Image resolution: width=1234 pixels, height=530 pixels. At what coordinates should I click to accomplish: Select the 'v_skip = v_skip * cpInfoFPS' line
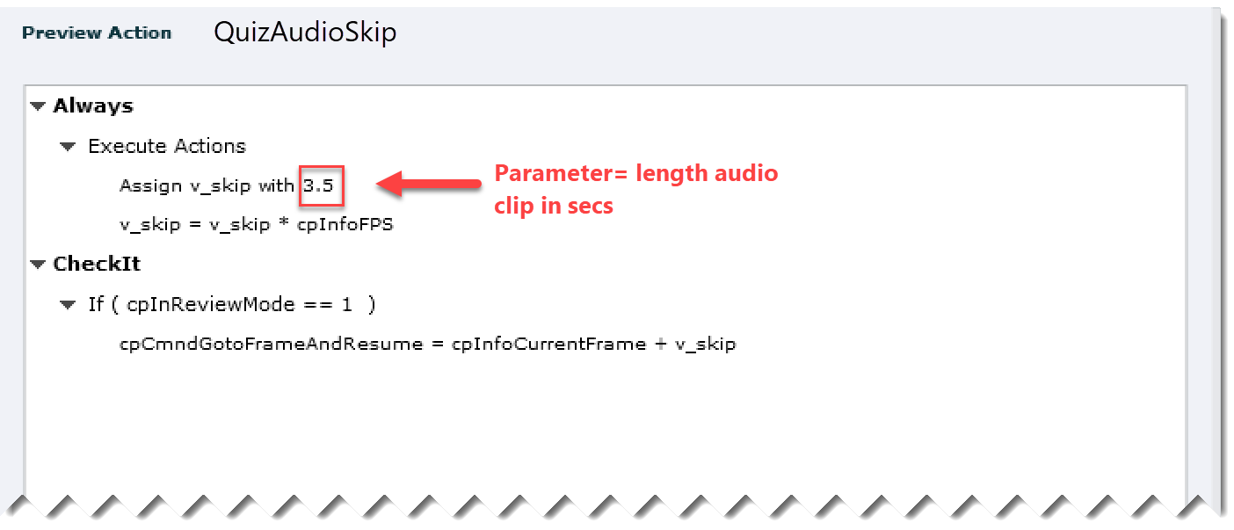(x=256, y=224)
